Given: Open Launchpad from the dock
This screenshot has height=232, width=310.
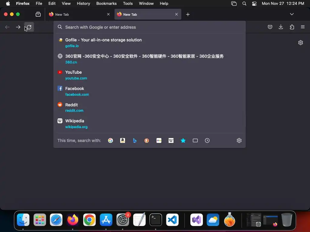Looking at the screenshot, I should (x=40, y=220).
